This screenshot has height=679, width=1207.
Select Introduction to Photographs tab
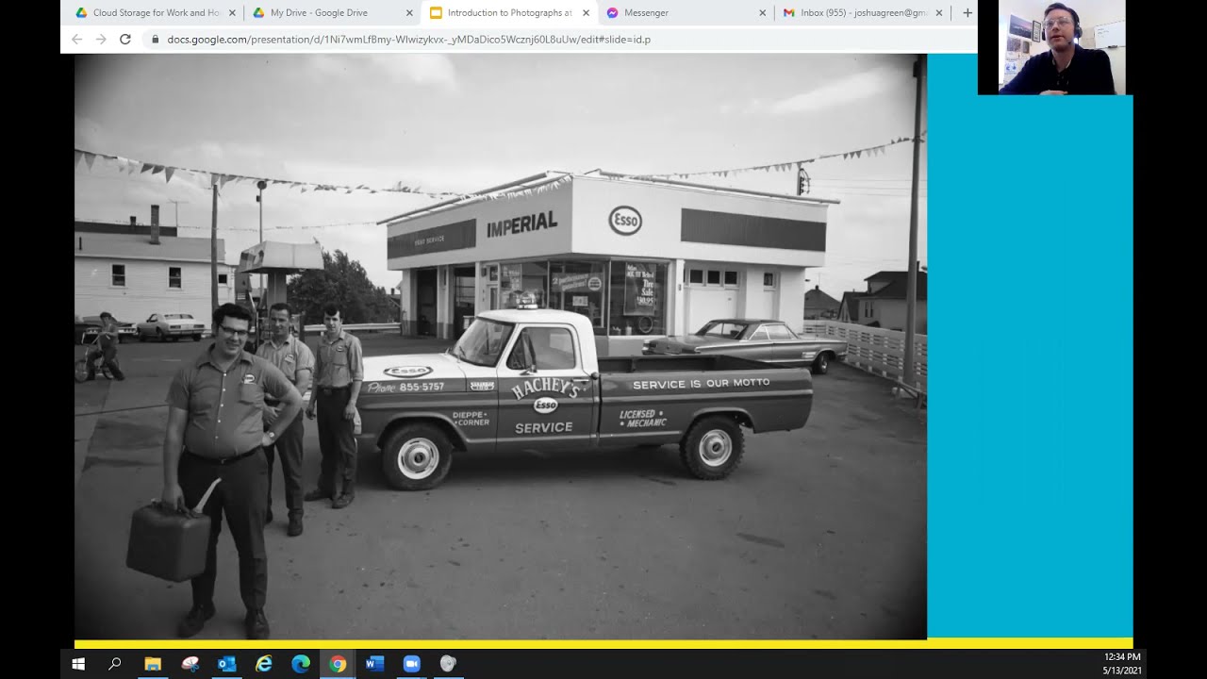click(x=509, y=13)
